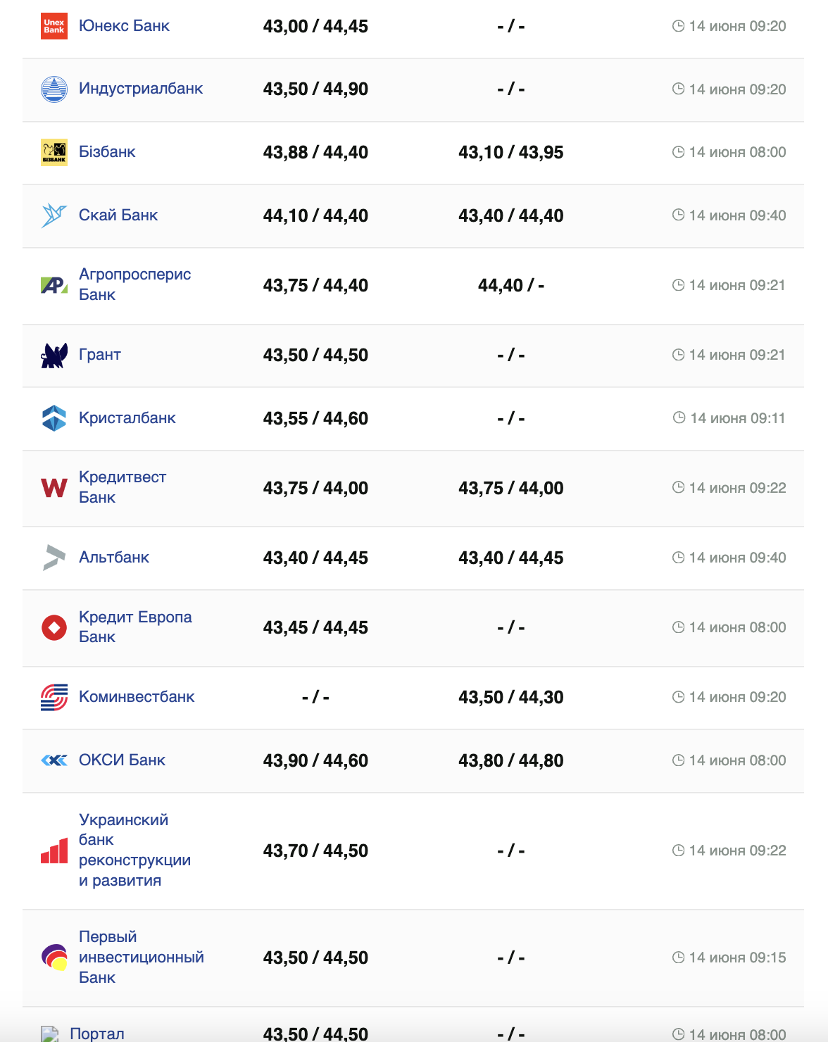Click the Грант dark griffin logo
The height and width of the screenshot is (1042, 828).
pos(54,356)
